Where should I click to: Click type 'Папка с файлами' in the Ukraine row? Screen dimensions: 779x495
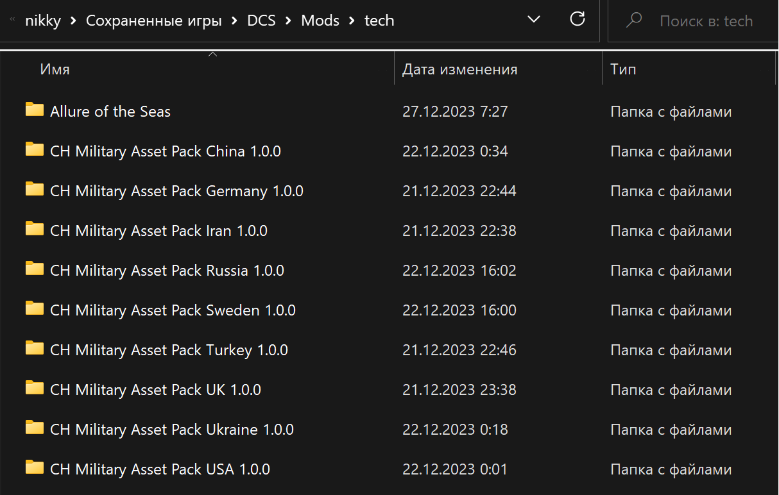[x=671, y=430]
